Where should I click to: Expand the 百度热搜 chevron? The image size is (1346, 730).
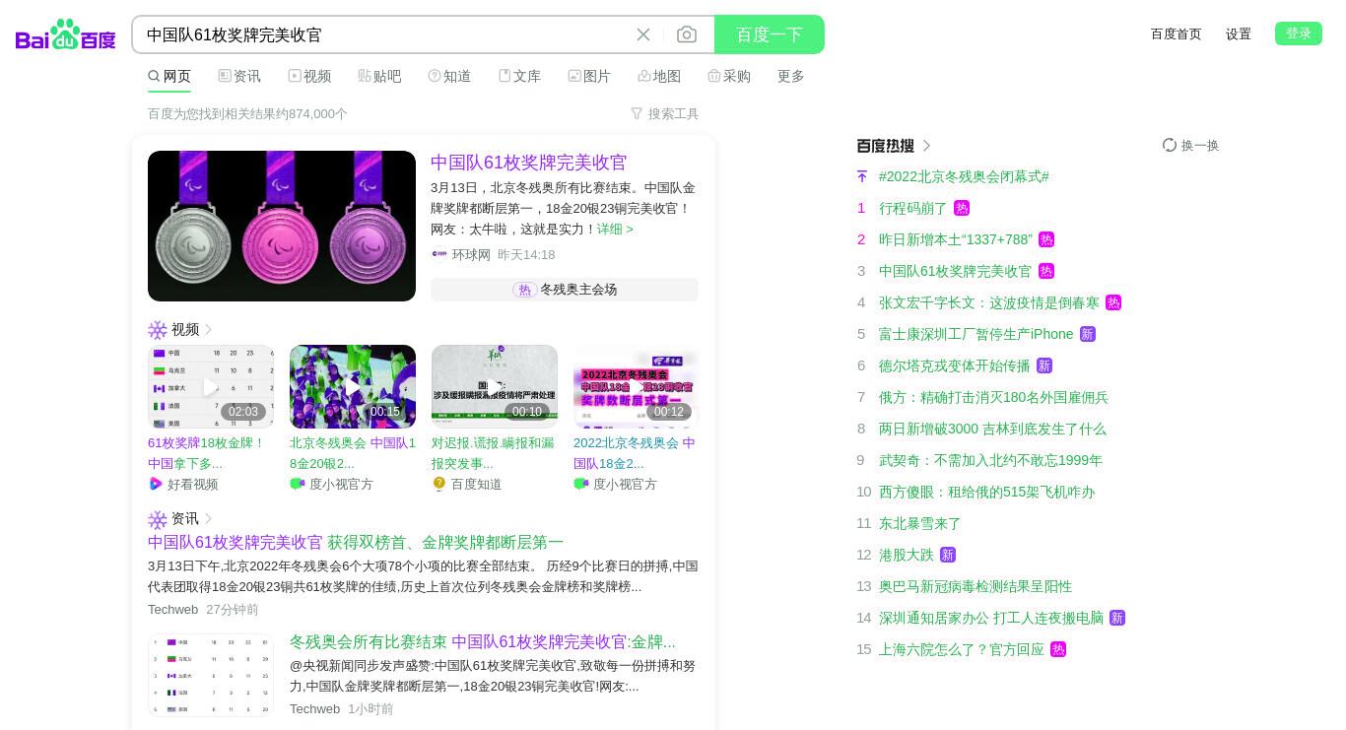(927, 146)
